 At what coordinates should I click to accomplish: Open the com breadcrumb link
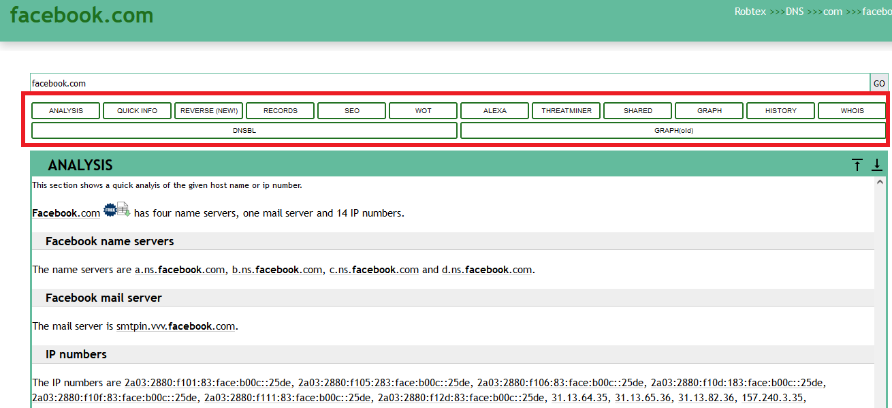[833, 12]
